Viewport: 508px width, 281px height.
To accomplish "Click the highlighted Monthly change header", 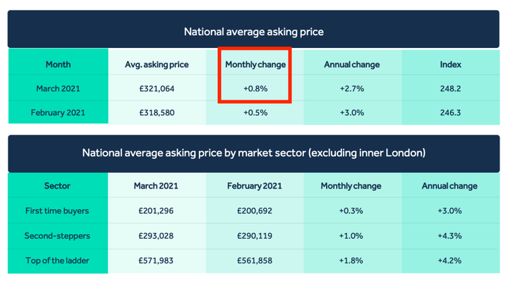I will (255, 64).
